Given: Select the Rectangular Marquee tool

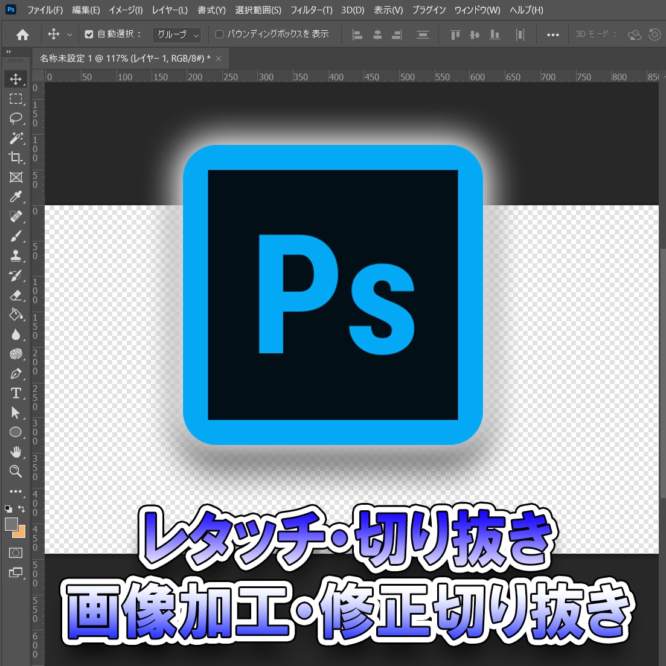Looking at the screenshot, I should [x=16, y=98].
